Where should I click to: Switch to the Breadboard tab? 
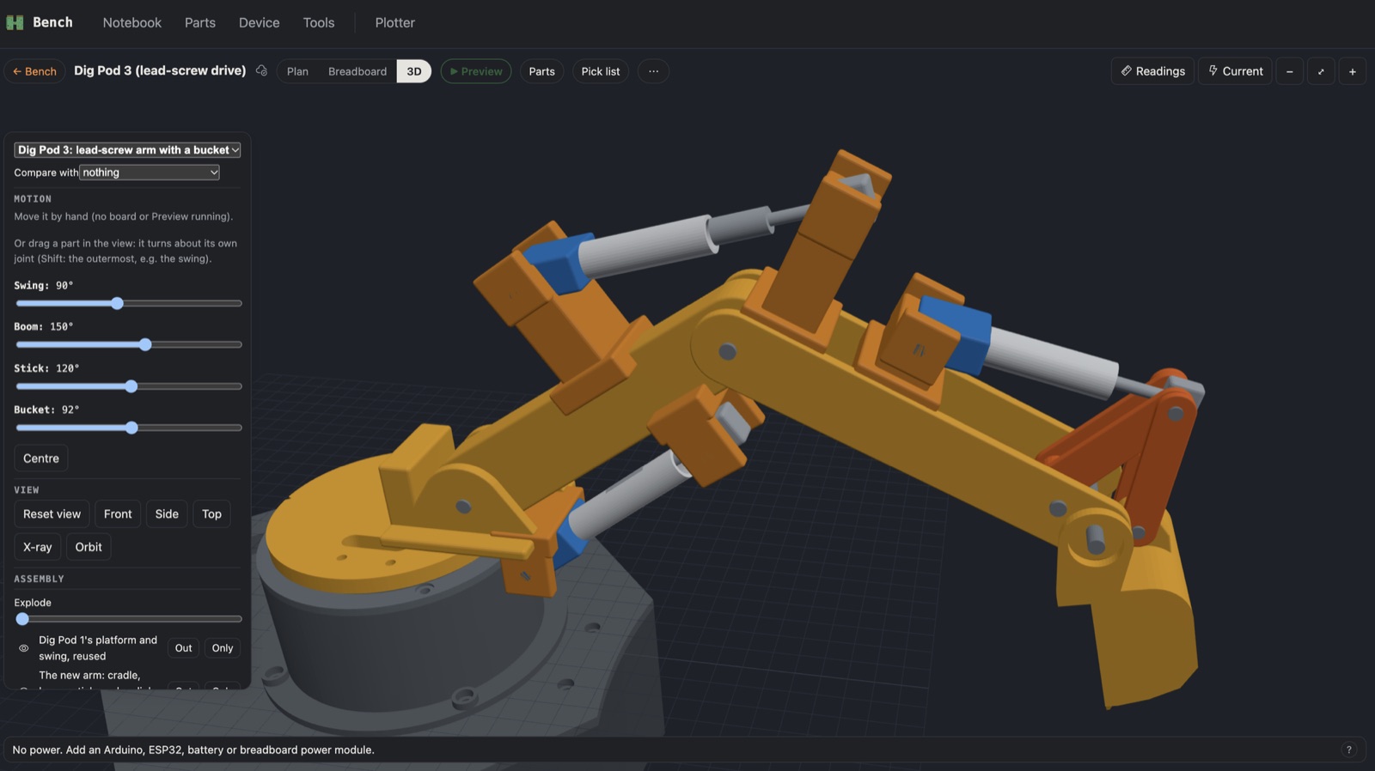tap(357, 71)
